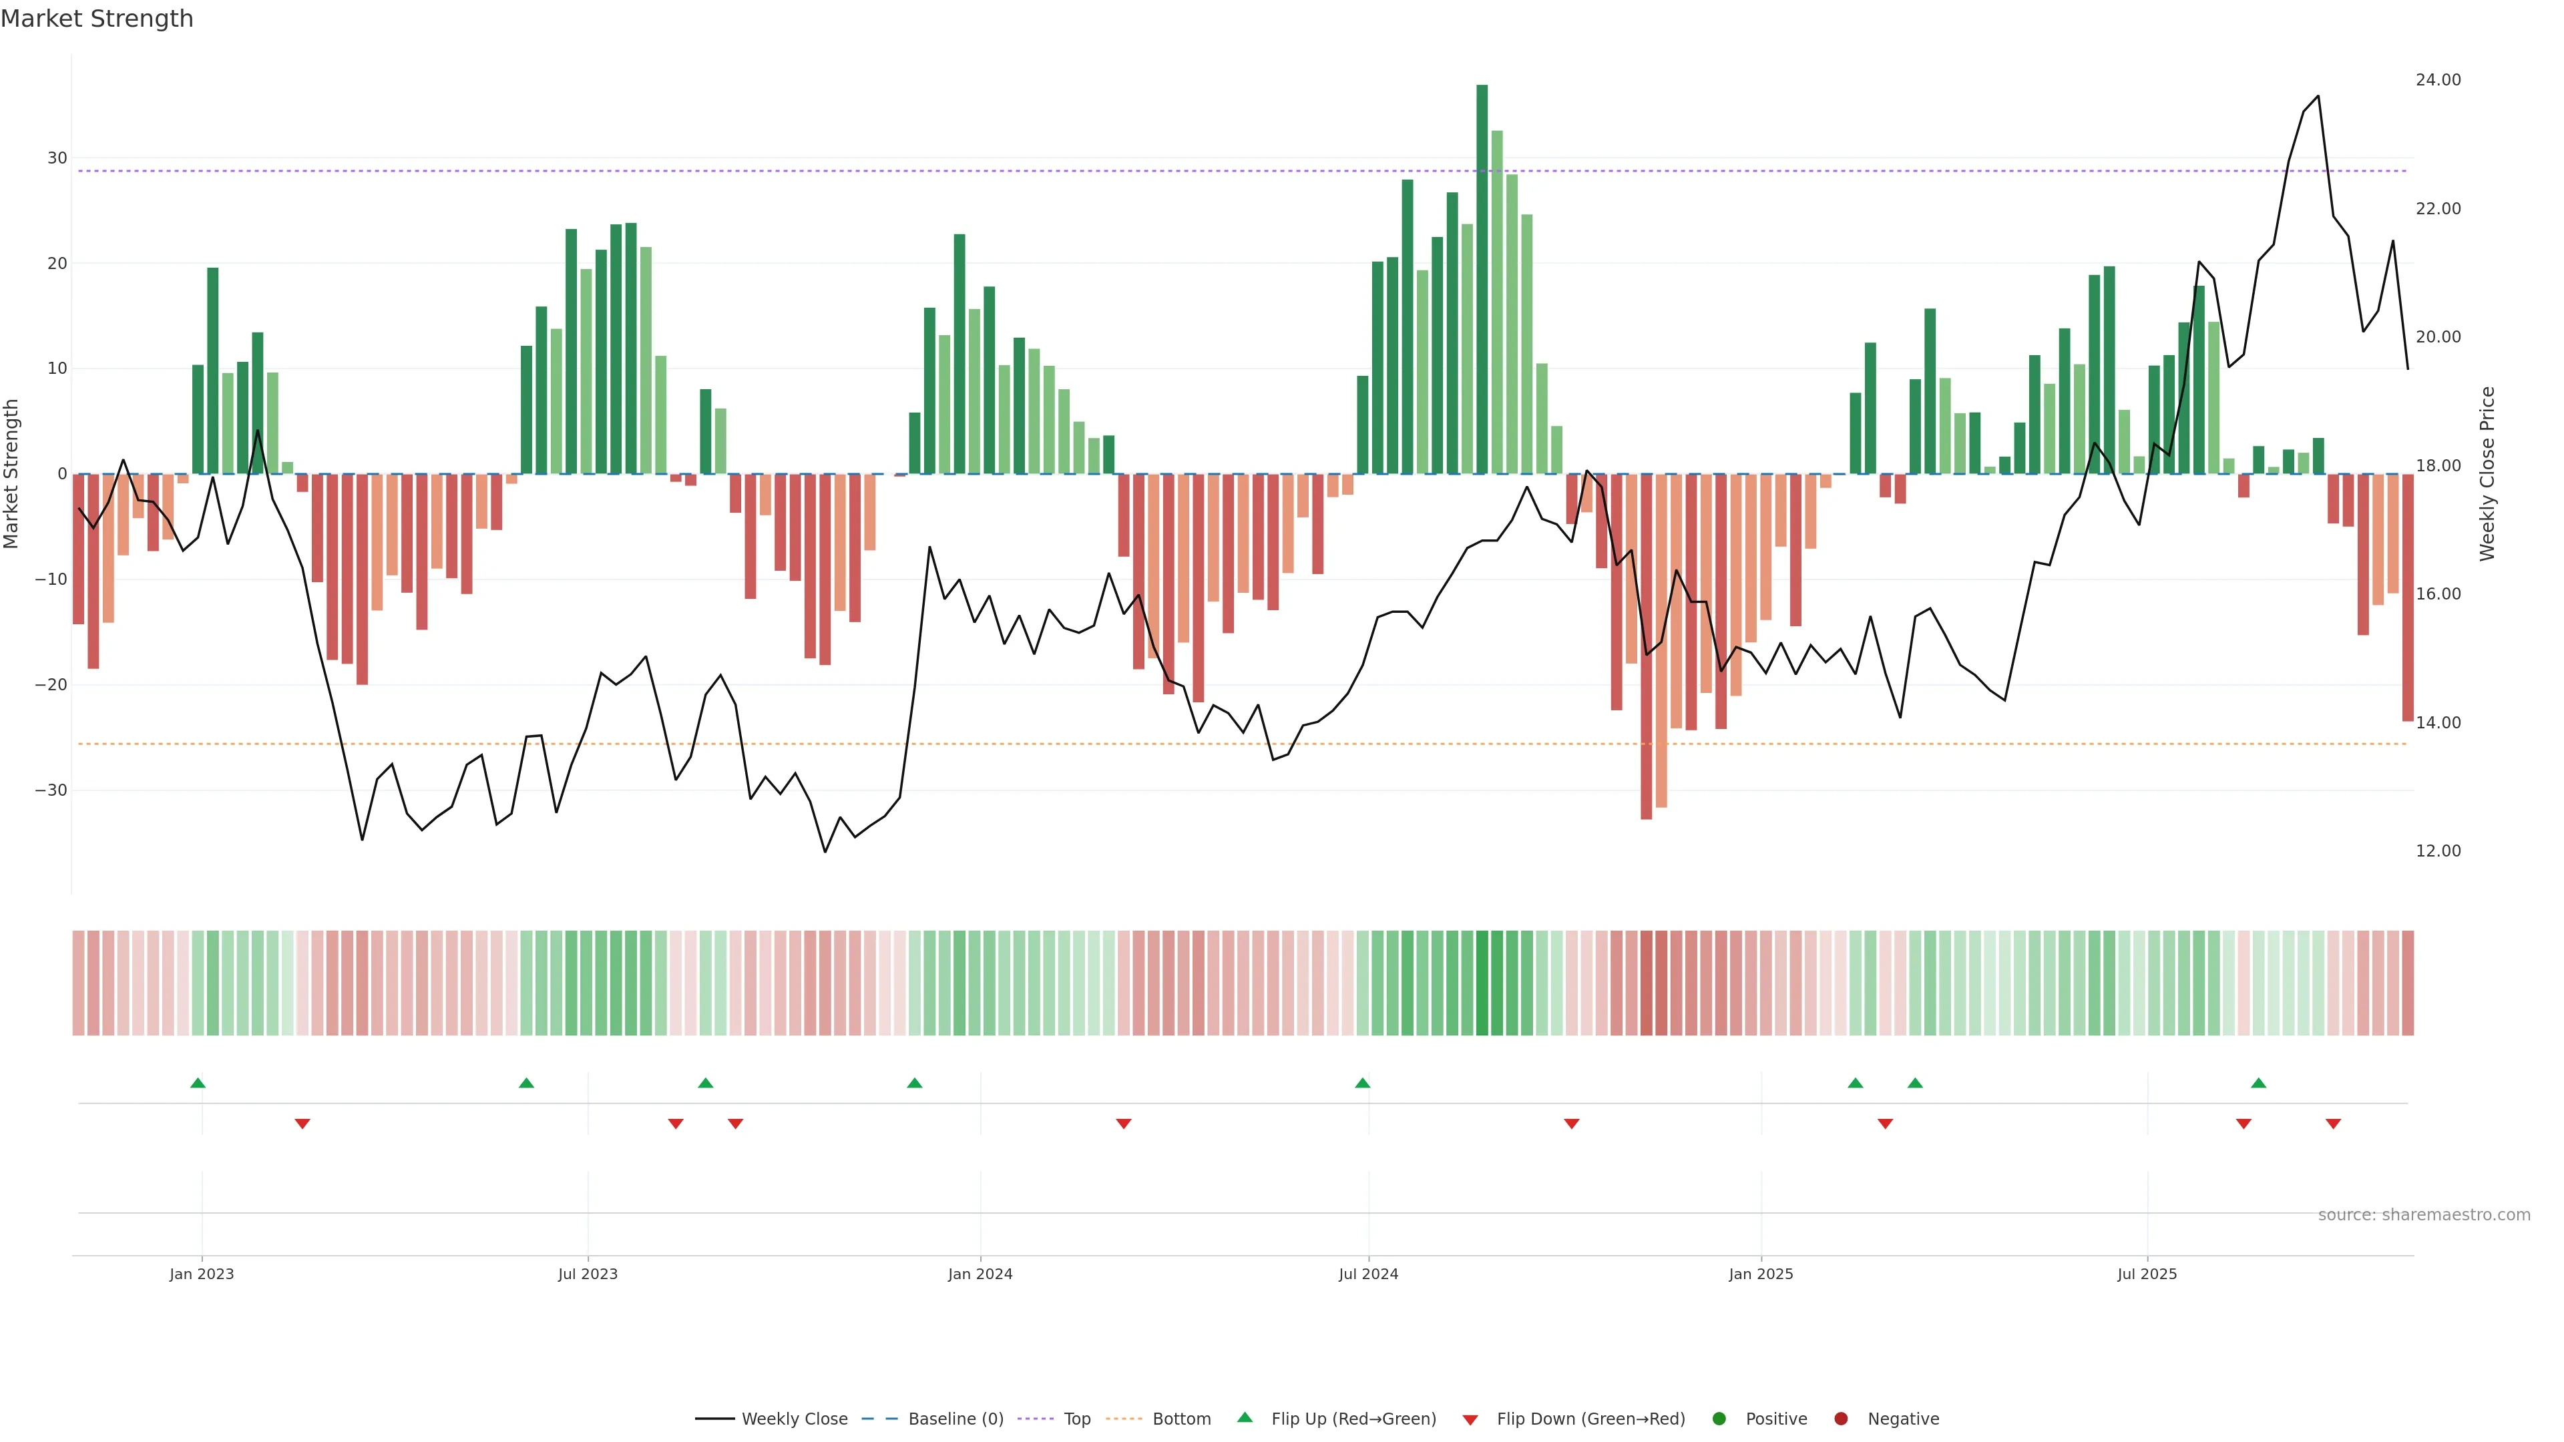Click Flip Down red triangle legend icon
The height and width of the screenshot is (1442, 2564).
[1470, 1420]
